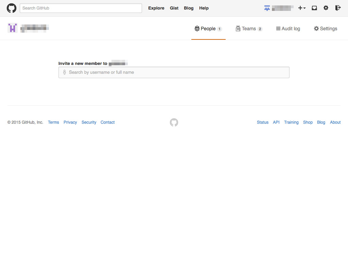Open Gist from the top navigation

[x=174, y=8]
